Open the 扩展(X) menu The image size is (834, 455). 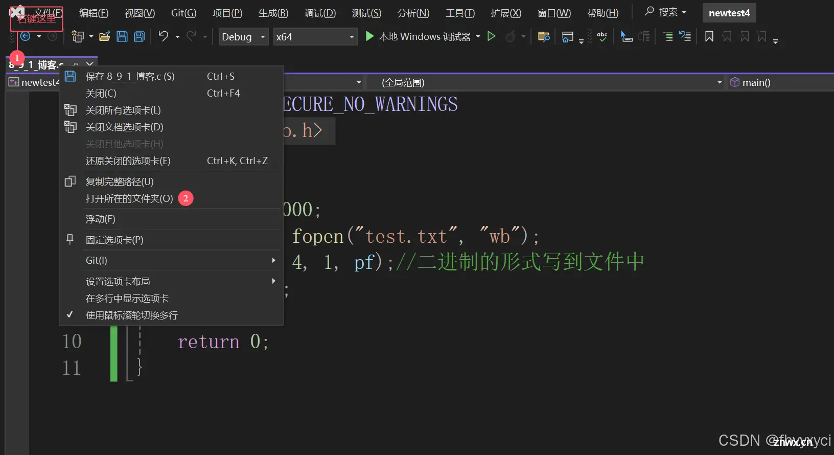(506, 13)
